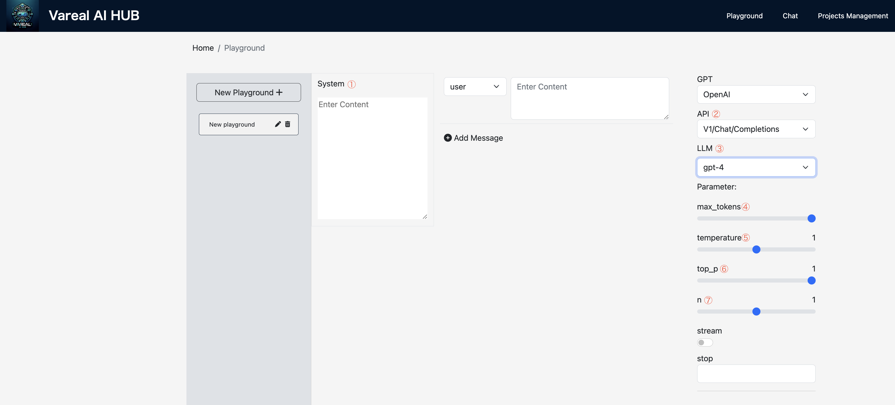This screenshot has height=405, width=895.
Task: Click the temperature slider handle
Action: [x=756, y=250]
